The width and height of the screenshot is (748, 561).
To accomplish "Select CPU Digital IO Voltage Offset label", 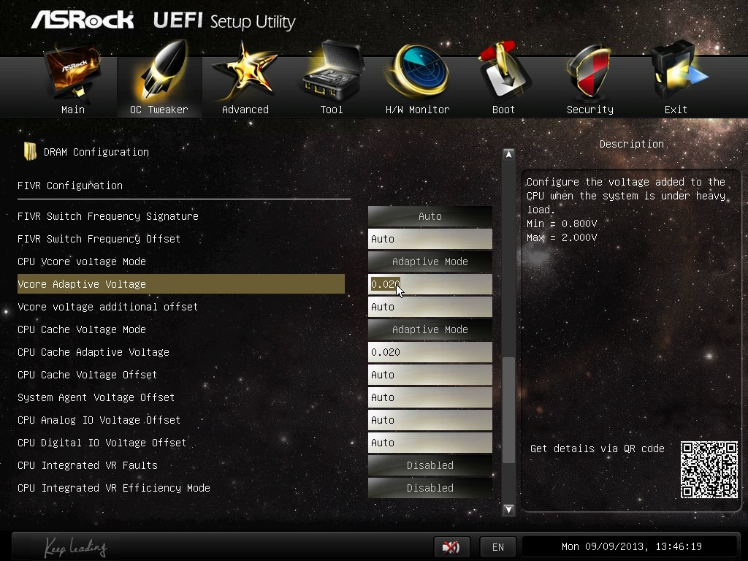I will click(102, 443).
